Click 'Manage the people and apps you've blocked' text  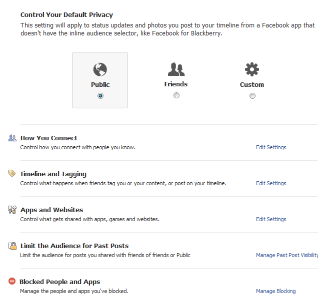click(x=74, y=291)
